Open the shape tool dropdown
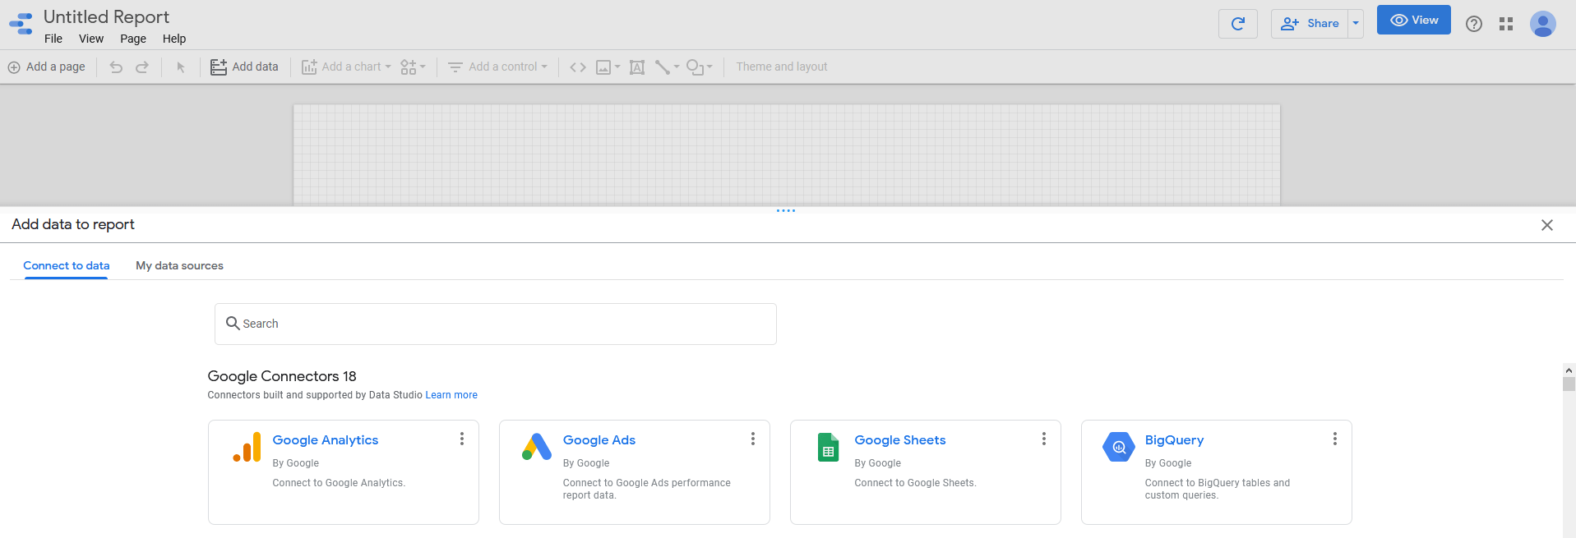This screenshot has height=538, width=1576. (700, 67)
